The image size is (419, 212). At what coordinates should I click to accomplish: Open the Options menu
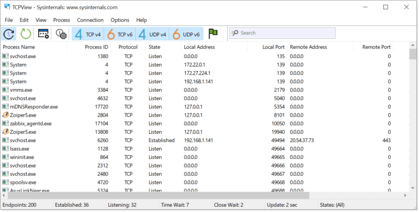[120, 20]
